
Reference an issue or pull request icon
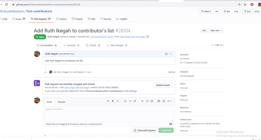(164, 101)
